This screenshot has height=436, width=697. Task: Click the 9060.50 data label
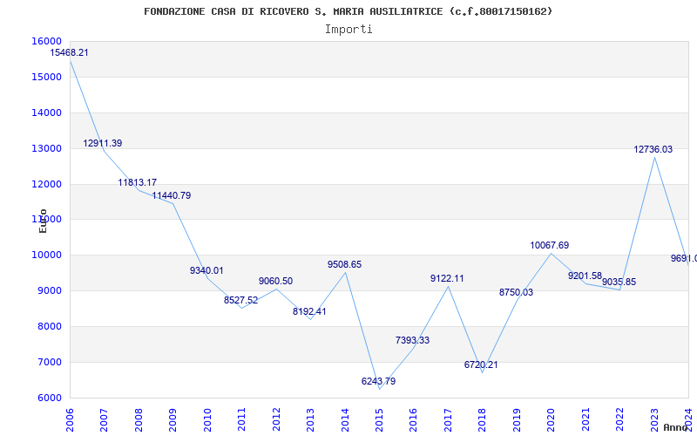coord(275,281)
